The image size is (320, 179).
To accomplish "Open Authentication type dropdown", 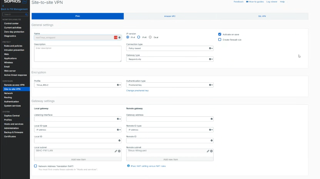I will pos(170,85).
